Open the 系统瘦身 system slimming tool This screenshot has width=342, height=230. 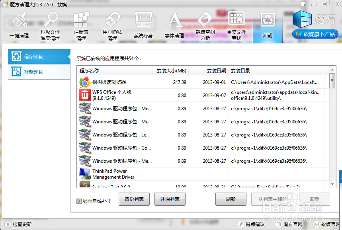[143, 25]
